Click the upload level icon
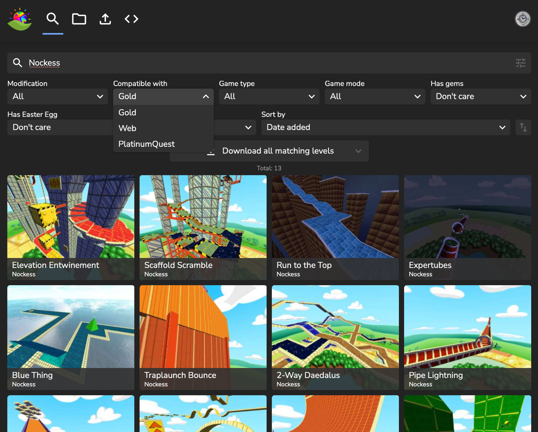Viewport: 538px width, 432px height. point(105,19)
